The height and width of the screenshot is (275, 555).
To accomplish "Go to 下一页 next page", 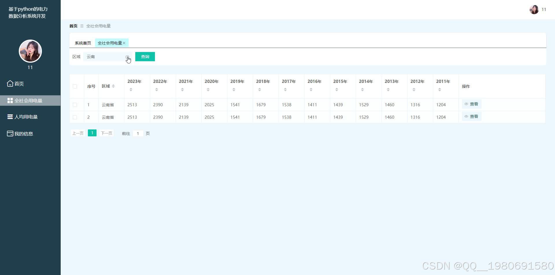I will tap(106, 133).
